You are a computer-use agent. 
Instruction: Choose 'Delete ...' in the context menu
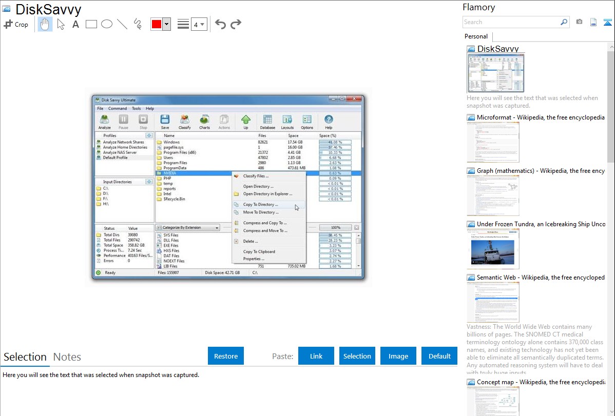coord(269,241)
